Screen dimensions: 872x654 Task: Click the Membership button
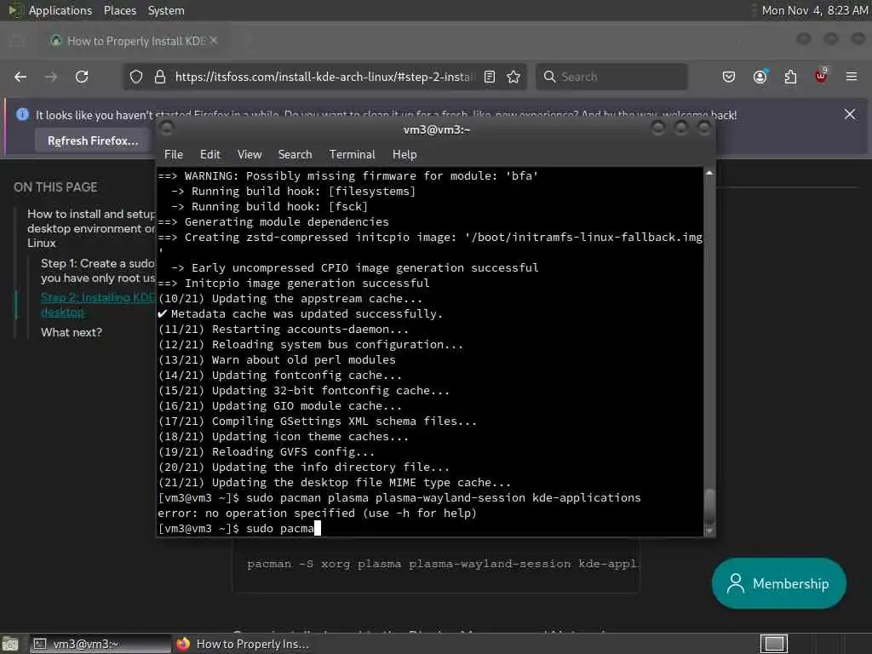click(778, 582)
